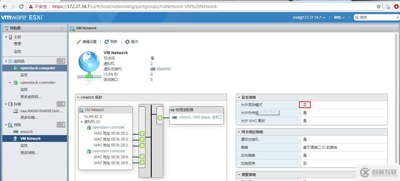Open openstack-controller link in topology

click(109, 127)
